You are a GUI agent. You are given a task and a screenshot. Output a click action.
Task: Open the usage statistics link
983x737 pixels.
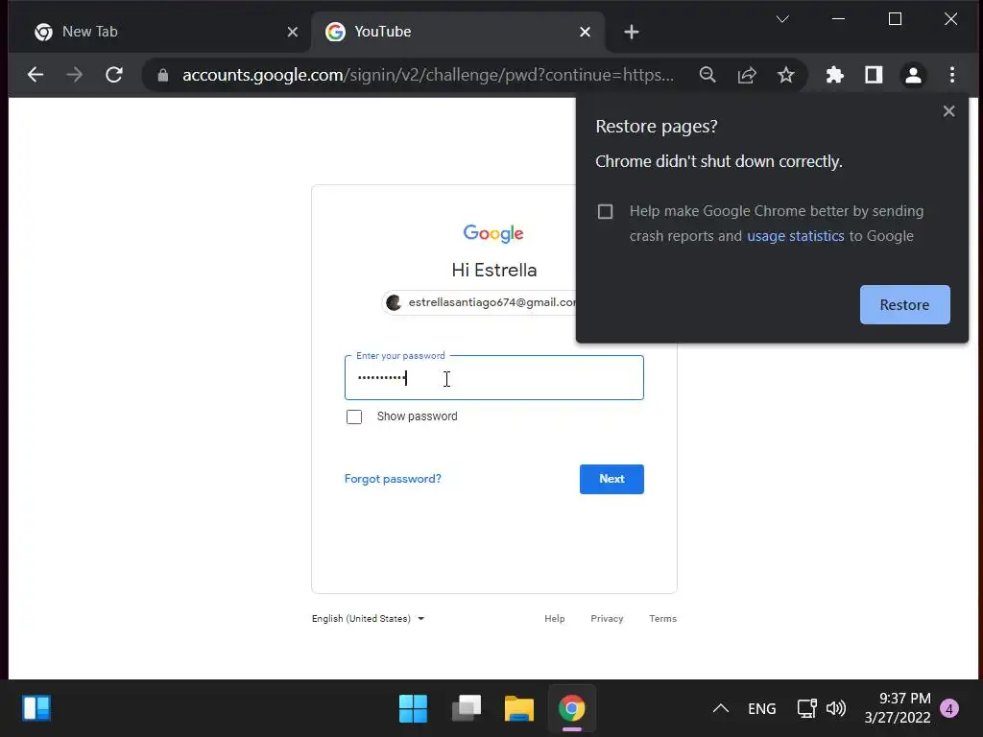click(x=796, y=236)
